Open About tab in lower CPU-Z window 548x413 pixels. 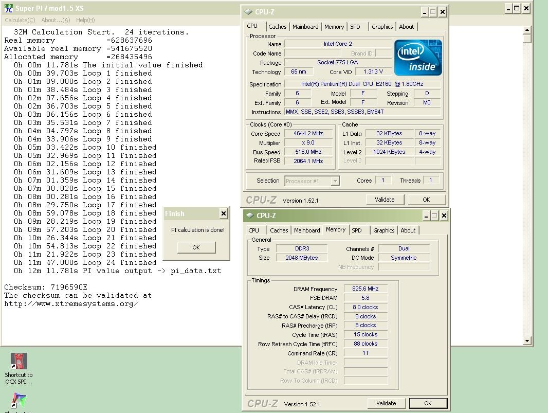pos(408,230)
